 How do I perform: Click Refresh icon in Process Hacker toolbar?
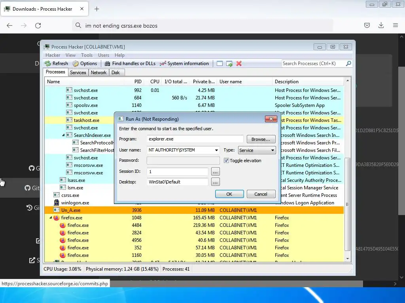tap(48, 64)
